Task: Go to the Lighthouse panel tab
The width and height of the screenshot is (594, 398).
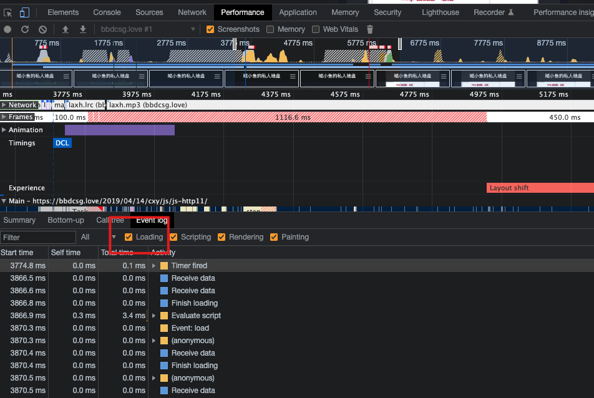Action: [441, 12]
